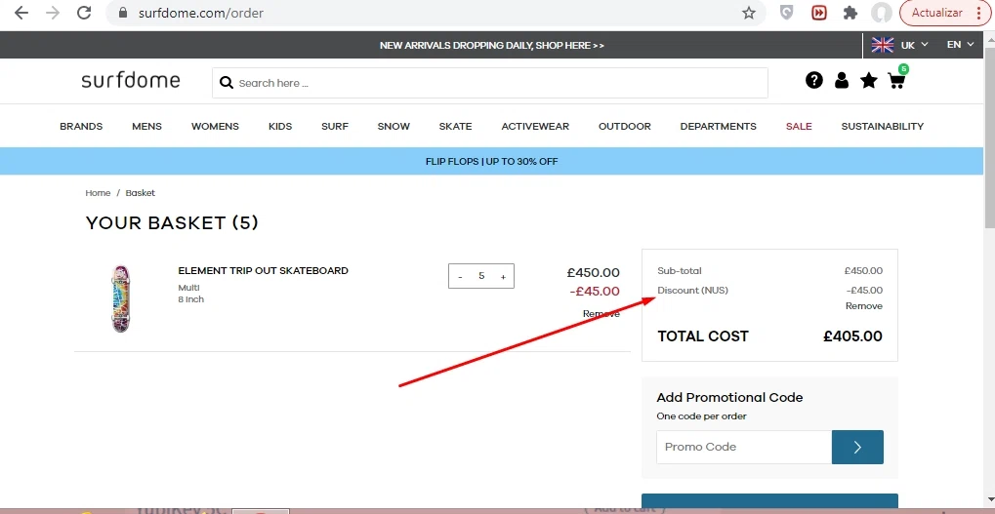995x514 pixels.
Task: Click the Flip Flops 30% off banner
Action: tap(492, 161)
